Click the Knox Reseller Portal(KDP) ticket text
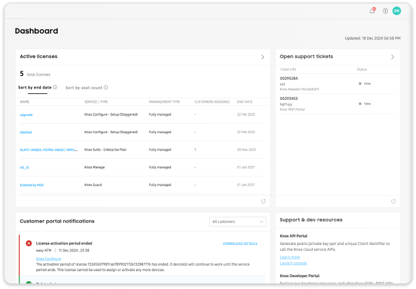Image resolution: width=416 pixels, height=289 pixels. 299,89
